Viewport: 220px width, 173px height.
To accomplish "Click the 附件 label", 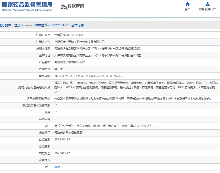I will 47,112.
